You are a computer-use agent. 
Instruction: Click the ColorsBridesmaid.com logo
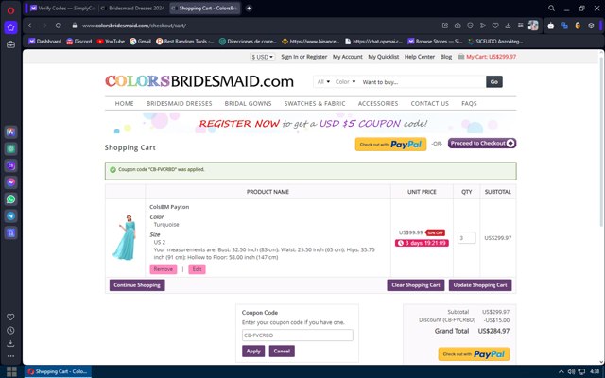[199, 81]
